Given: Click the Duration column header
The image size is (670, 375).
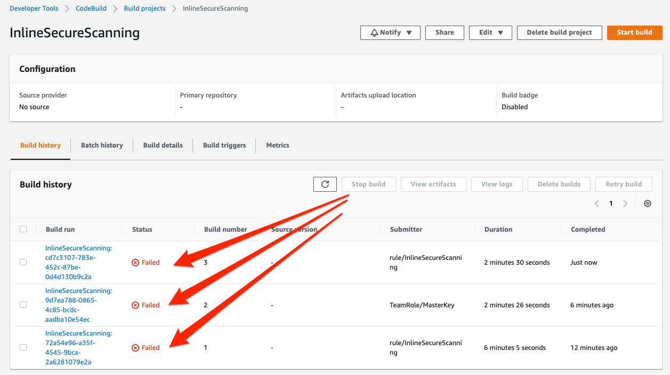Looking at the screenshot, I should pos(498,230).
